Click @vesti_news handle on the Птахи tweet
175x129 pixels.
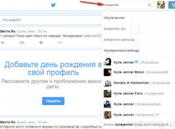[26, 32]
